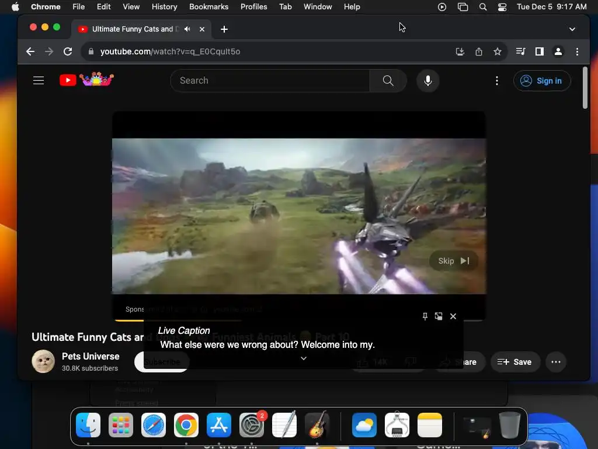
Task: Expand the Live Caption chevron
Action: point(304,358)
